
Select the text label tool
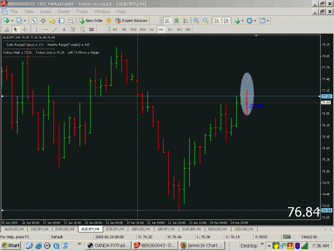(73, 29)
